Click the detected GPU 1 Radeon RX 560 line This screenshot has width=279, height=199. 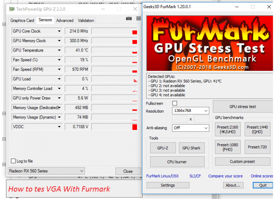[185, 81]
